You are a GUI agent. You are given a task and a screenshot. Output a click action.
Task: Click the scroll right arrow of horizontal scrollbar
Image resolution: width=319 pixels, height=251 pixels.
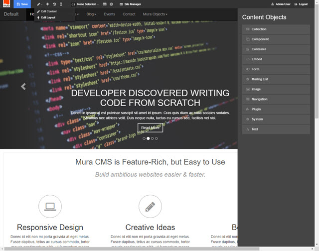(313, 249)
